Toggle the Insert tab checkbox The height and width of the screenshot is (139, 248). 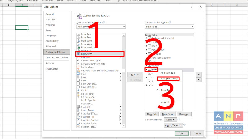click(x=149, y=46)
